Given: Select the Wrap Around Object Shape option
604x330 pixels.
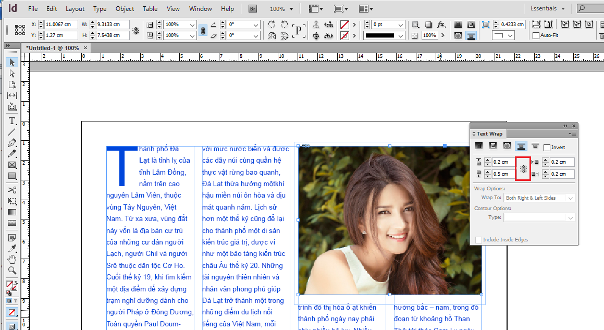Looking at the screenshot, I should point(507,145).
